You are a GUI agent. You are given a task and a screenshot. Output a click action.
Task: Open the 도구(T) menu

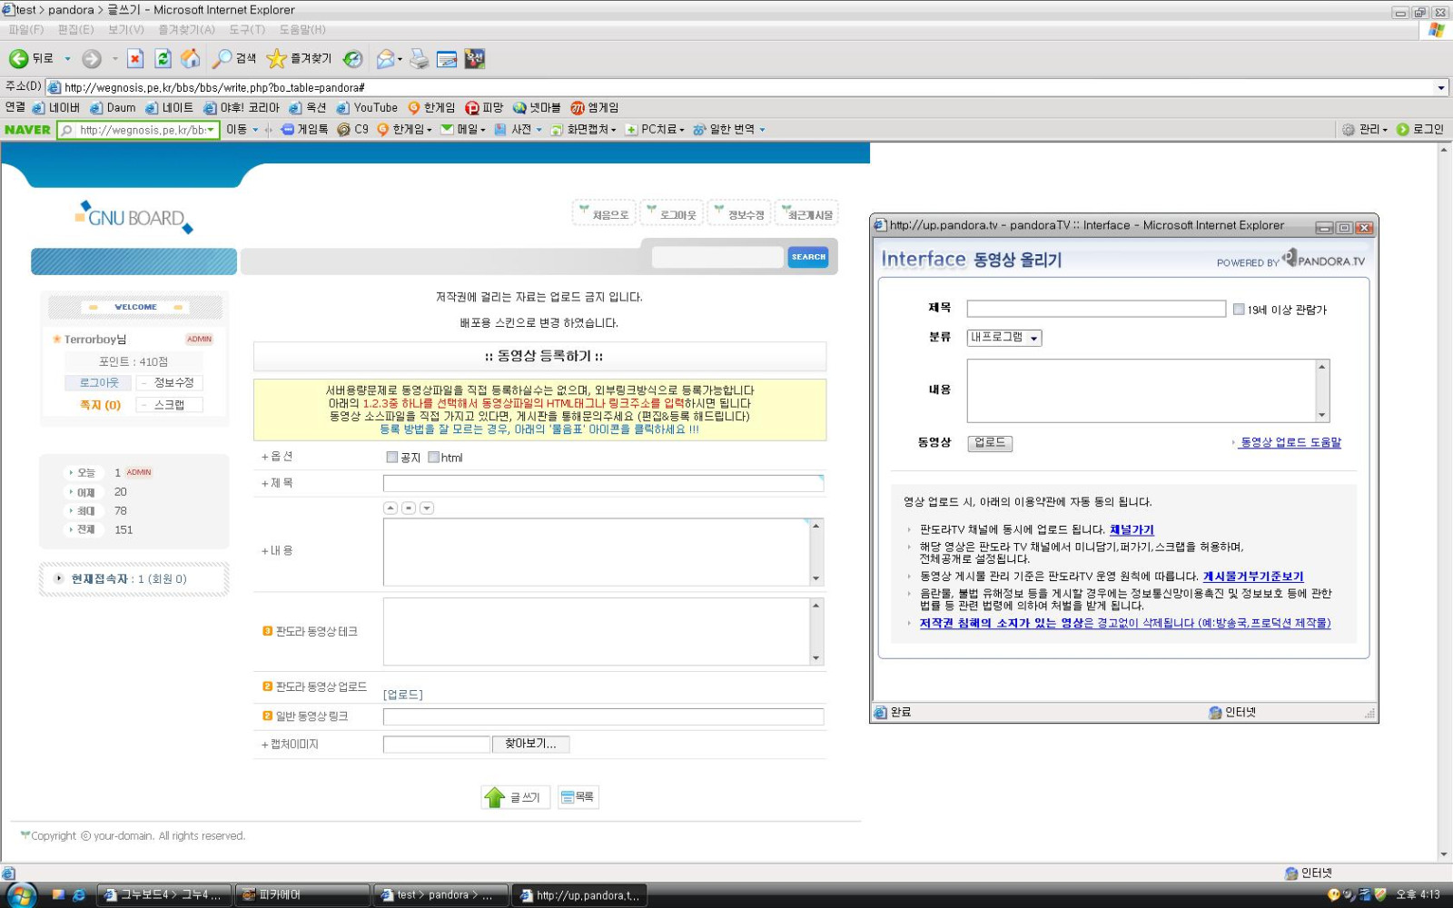(247, 30)
